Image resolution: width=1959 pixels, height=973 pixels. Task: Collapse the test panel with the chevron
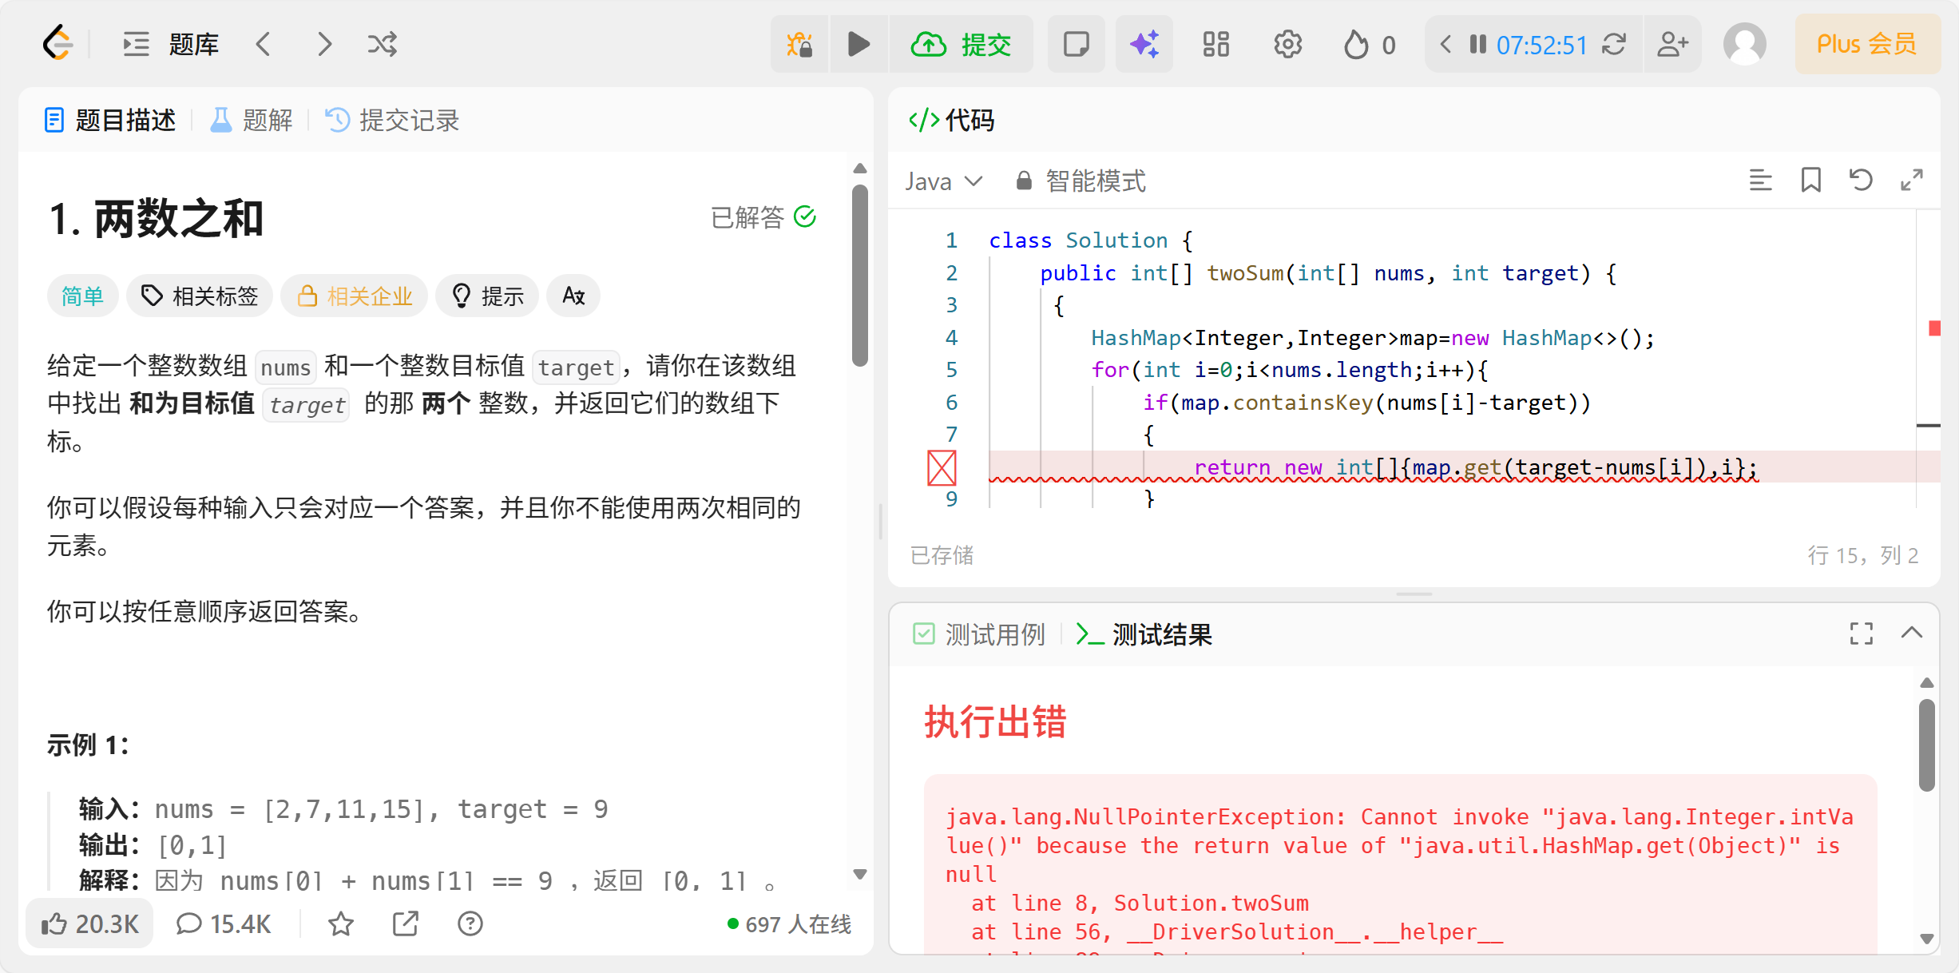(1912, 633)
